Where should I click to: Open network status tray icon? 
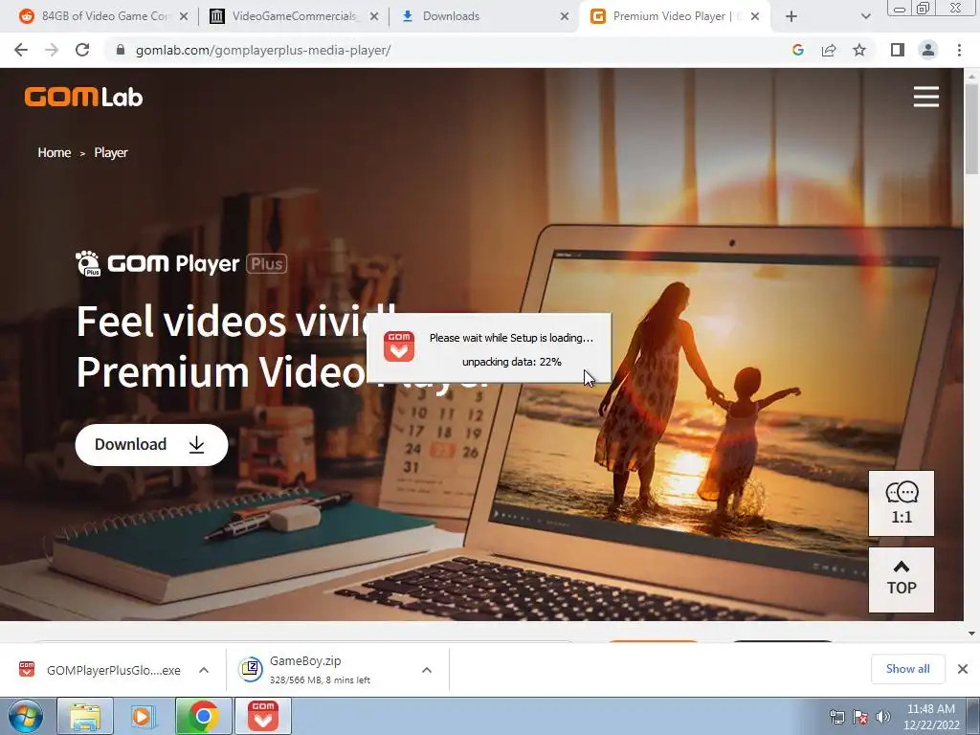pyautogui.click(x=836, y=717)
